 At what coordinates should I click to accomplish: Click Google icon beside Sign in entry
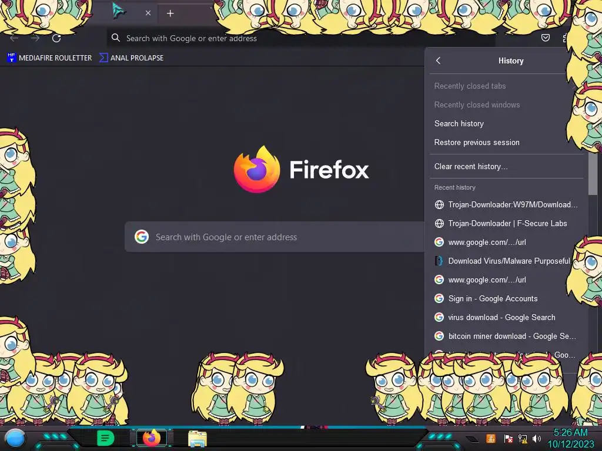pyautogui.click(x=439, y=298)
